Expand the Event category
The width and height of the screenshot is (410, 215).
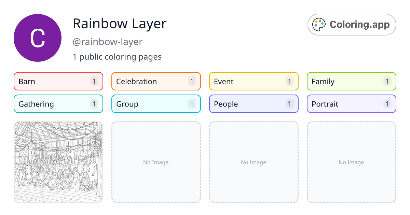click(x=254, y=81)
